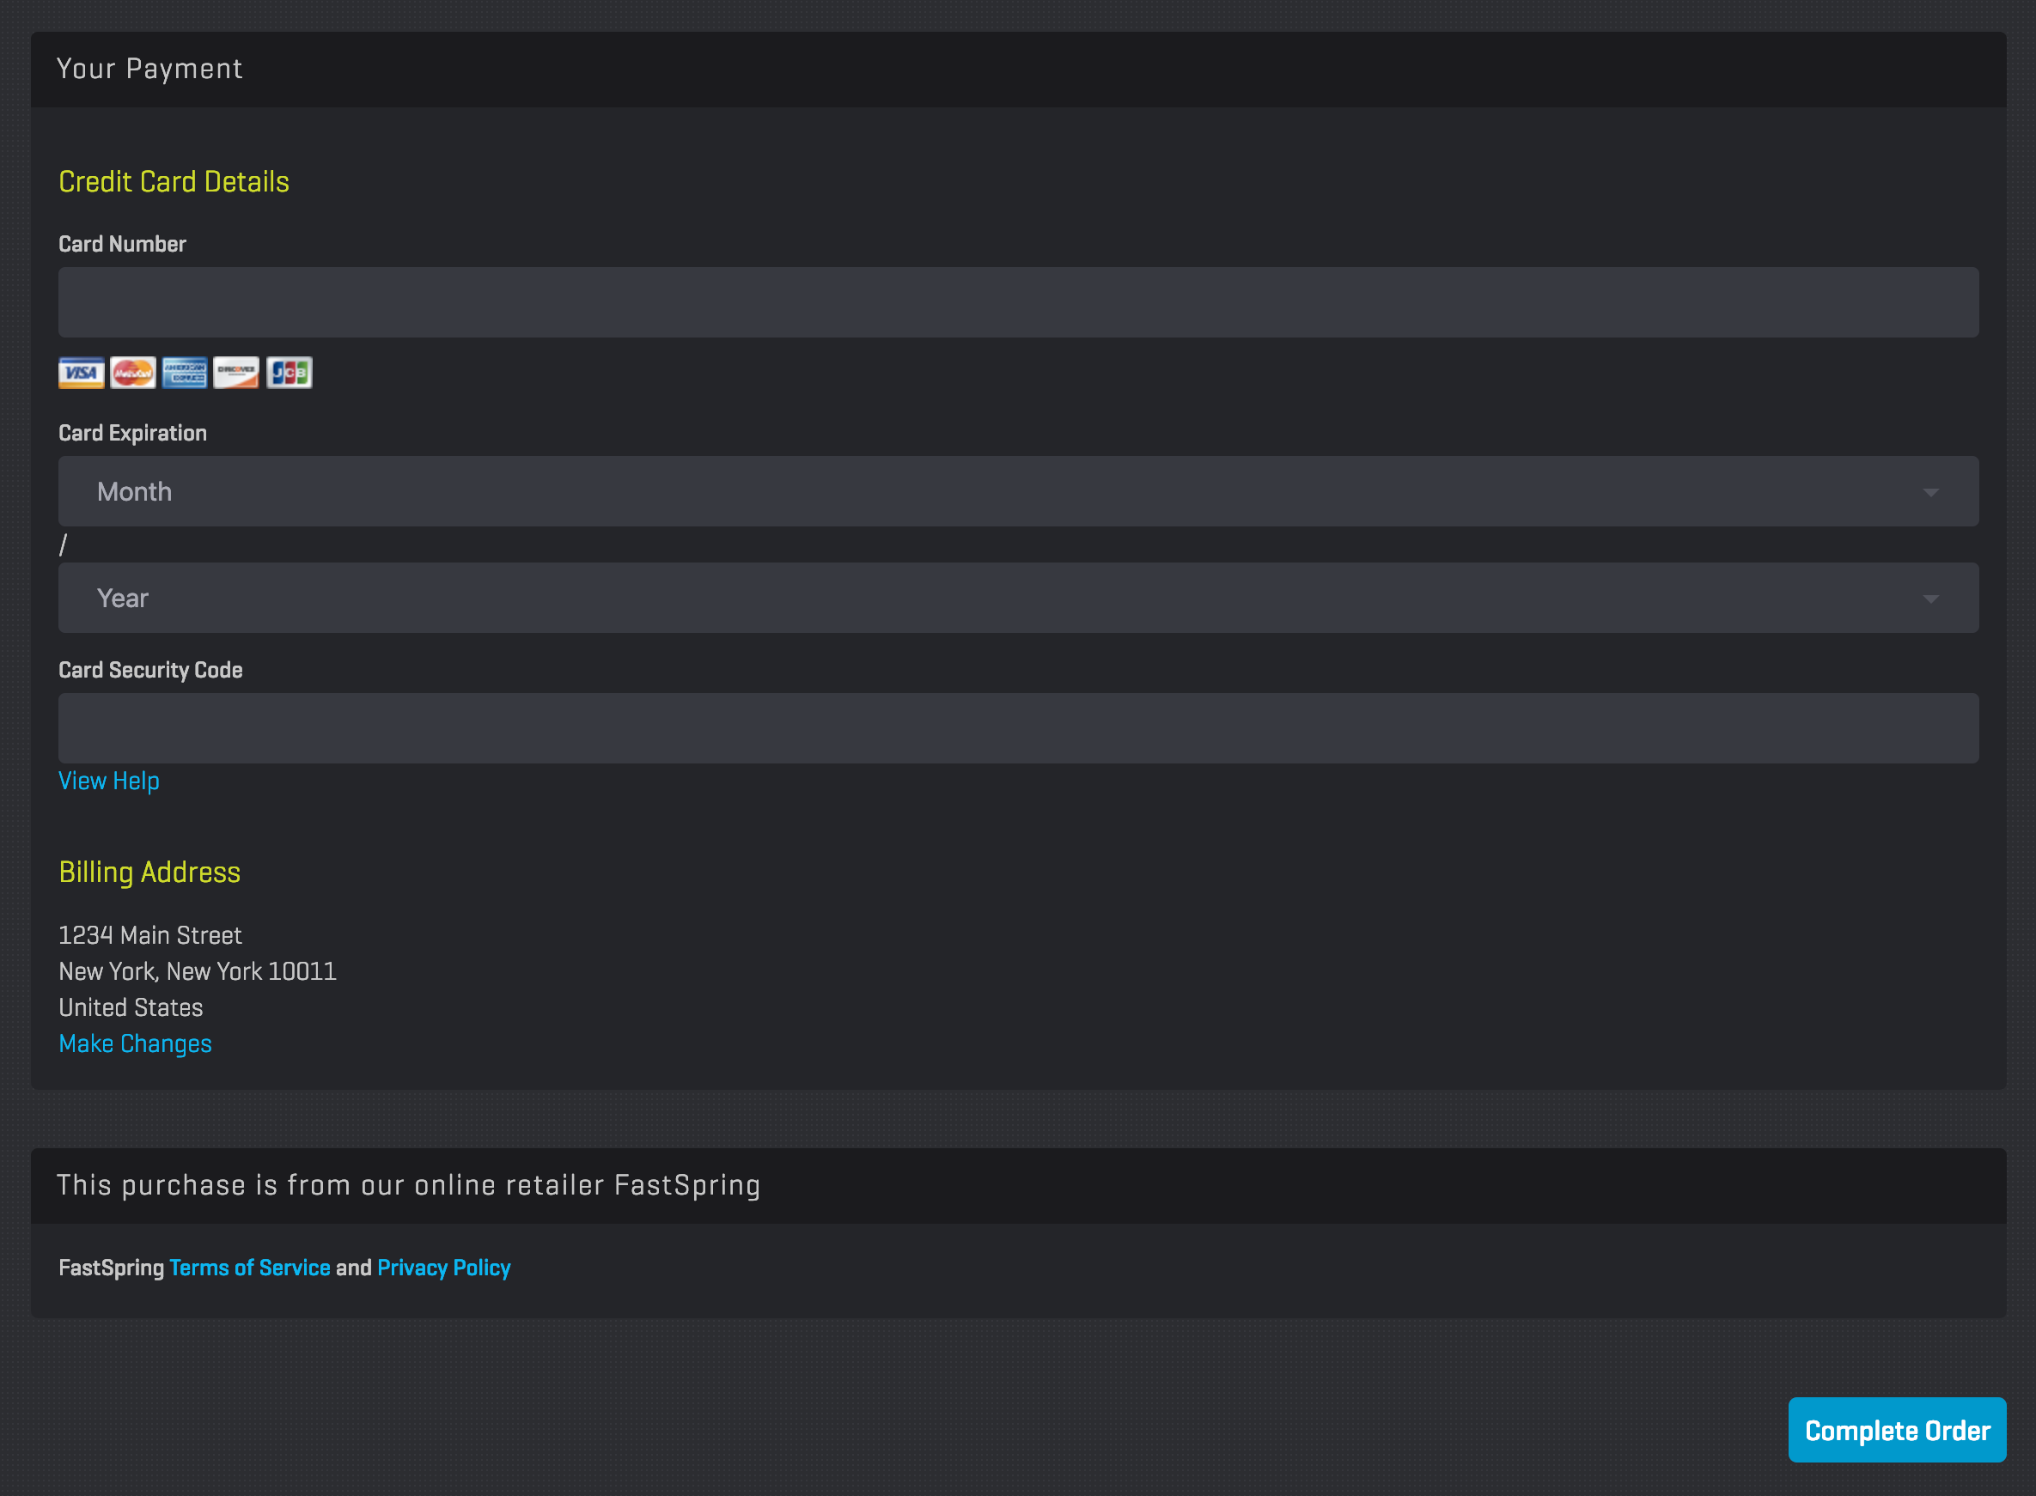Viewport: 2036px width, 1496px height.
Task: Click the Visa card icon
Action: tap(81, 372)
